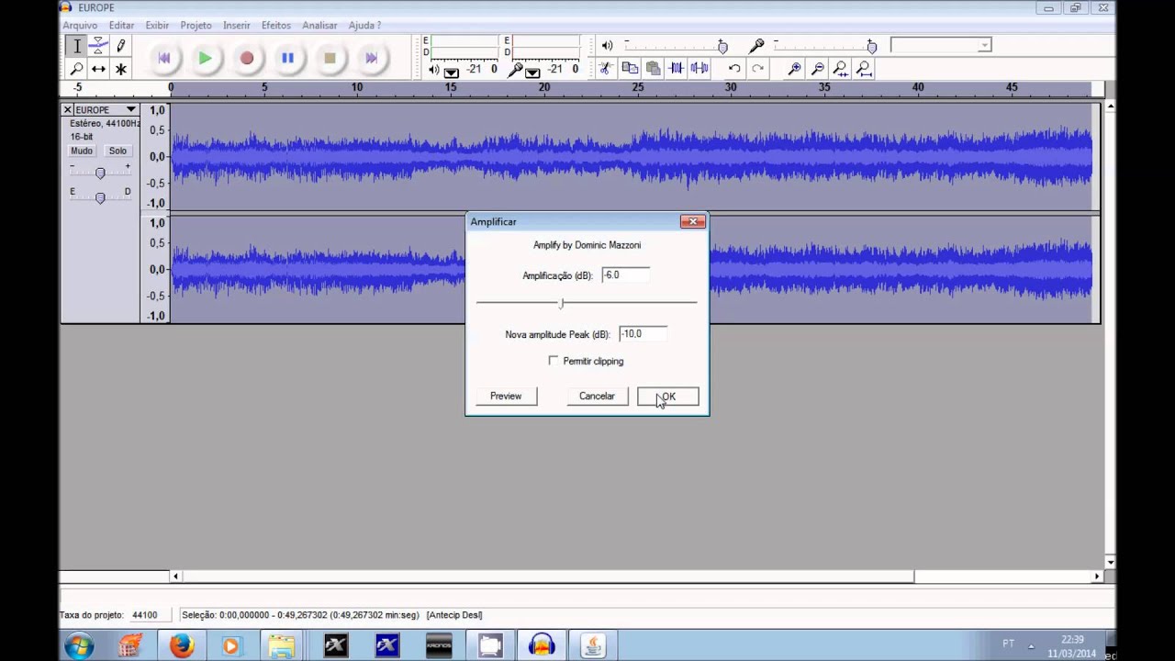This screenshot has width=1175, height=661.
Task: Click the Redo arrow icon
Action: pos(757,69)
